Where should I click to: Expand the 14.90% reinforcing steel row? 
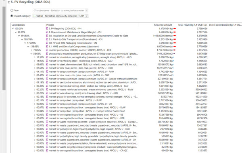[35, 61]
